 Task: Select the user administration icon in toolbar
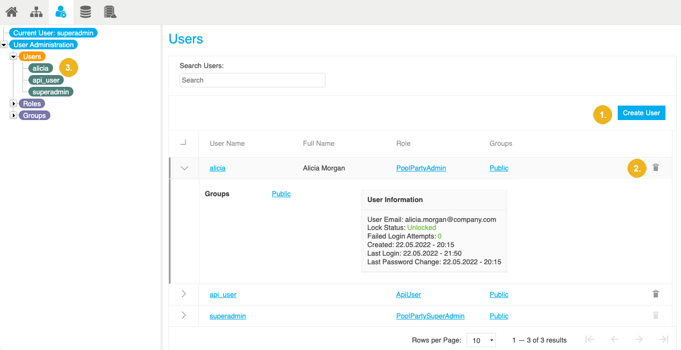(x=61, y=11)
